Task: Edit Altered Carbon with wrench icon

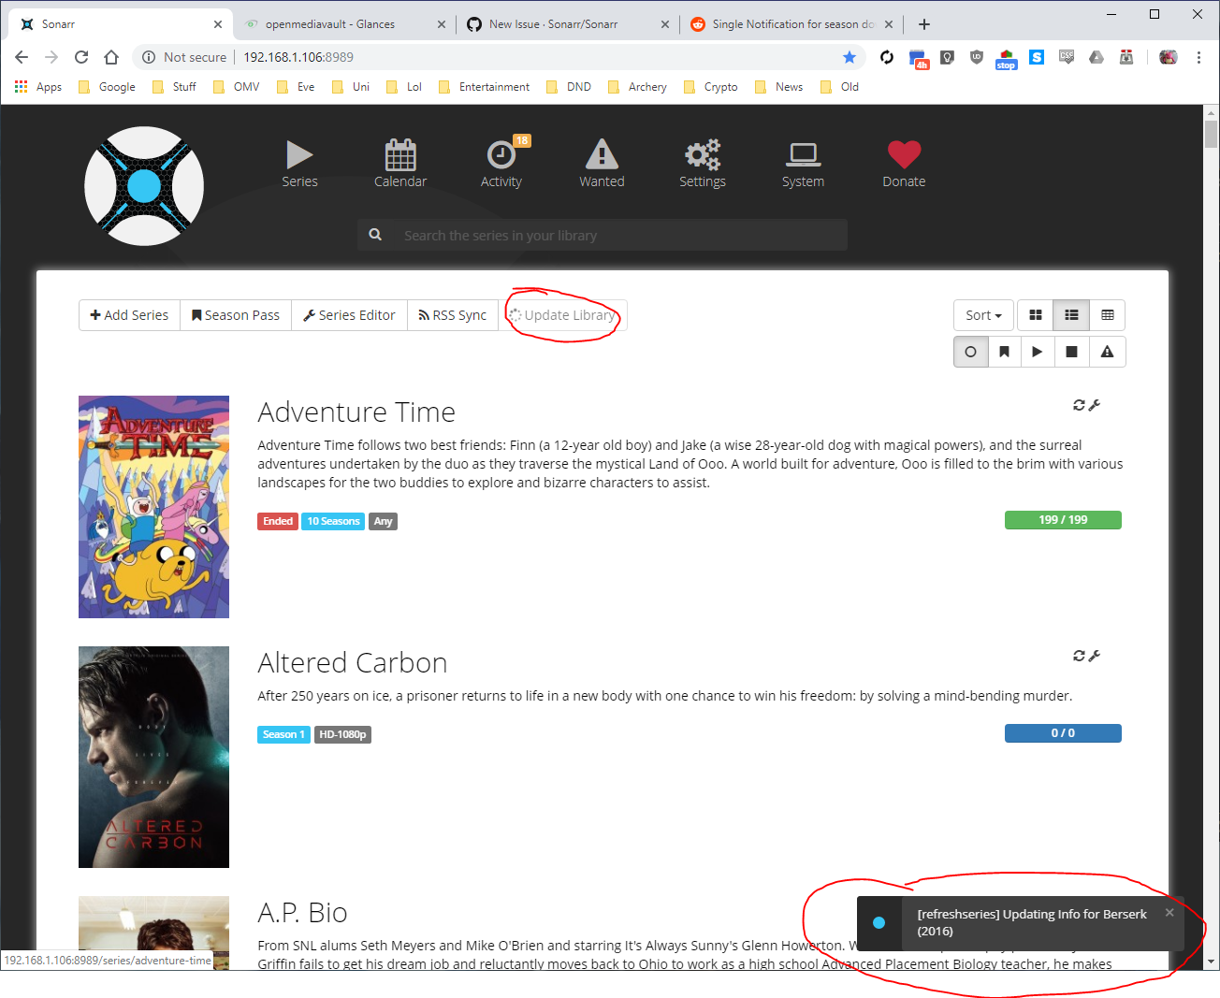Action: point(1095,656)
